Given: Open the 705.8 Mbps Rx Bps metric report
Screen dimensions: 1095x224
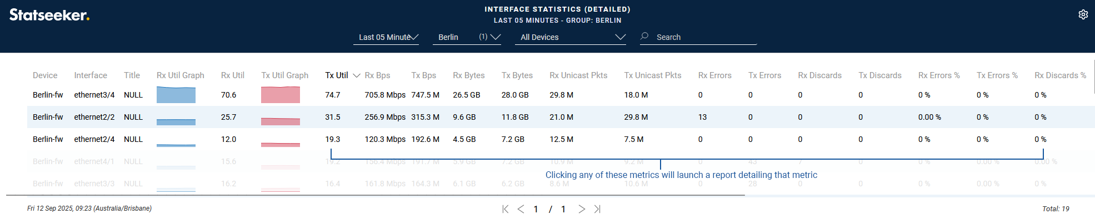Looking at the screenshot, I should (384, 95).
